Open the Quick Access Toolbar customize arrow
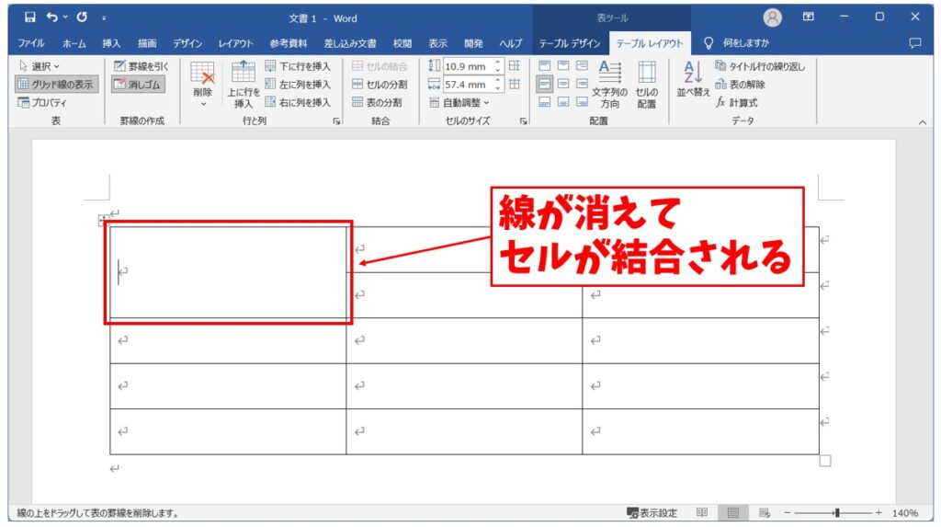Viewport: 941px width, 527px height. coord(104,18)
